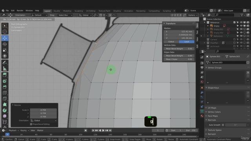Expand the Empty object tree row
Viewport: 251px width, 141px height.
[208, 26]
